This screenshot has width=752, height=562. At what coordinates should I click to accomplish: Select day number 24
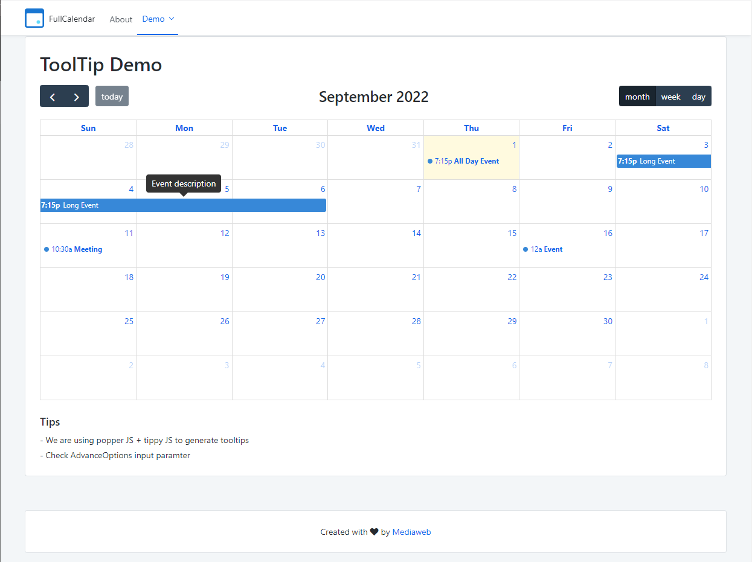(x=704, y=277)
